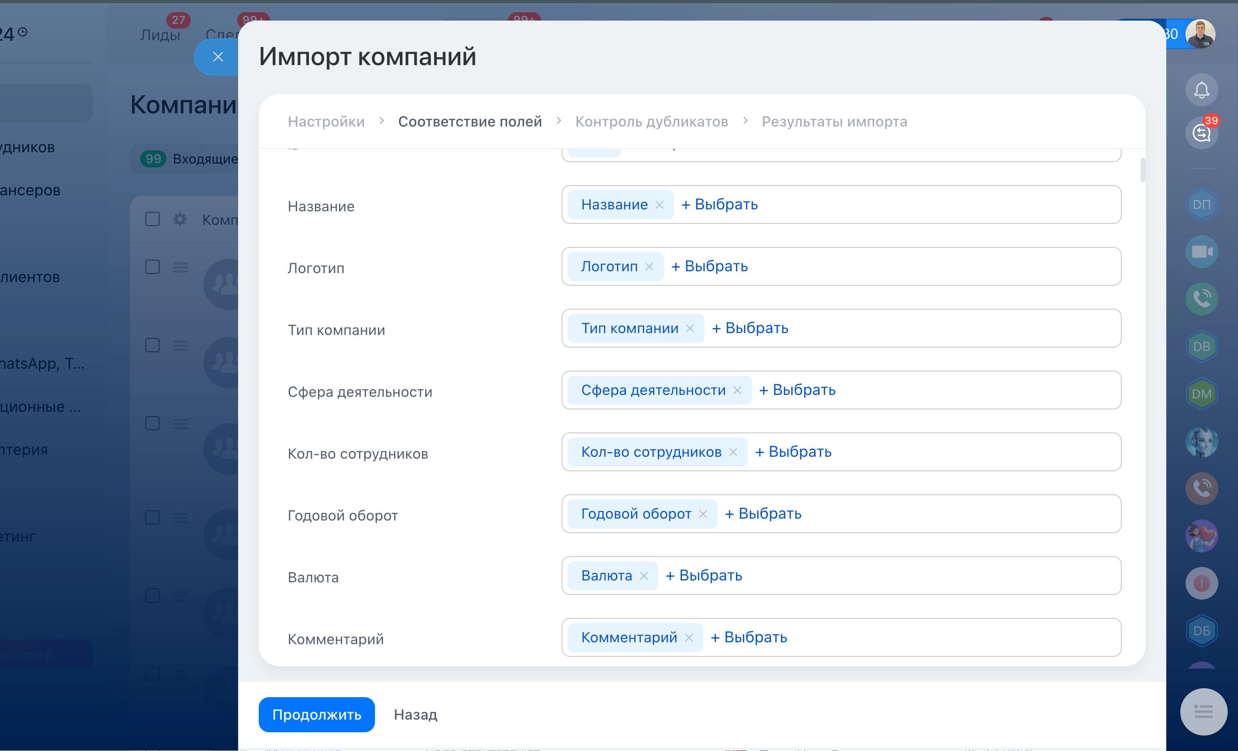Click + Выбрать in Логотип field
The height and width of the screenshot is (751, 1238).
pos(709,266)
